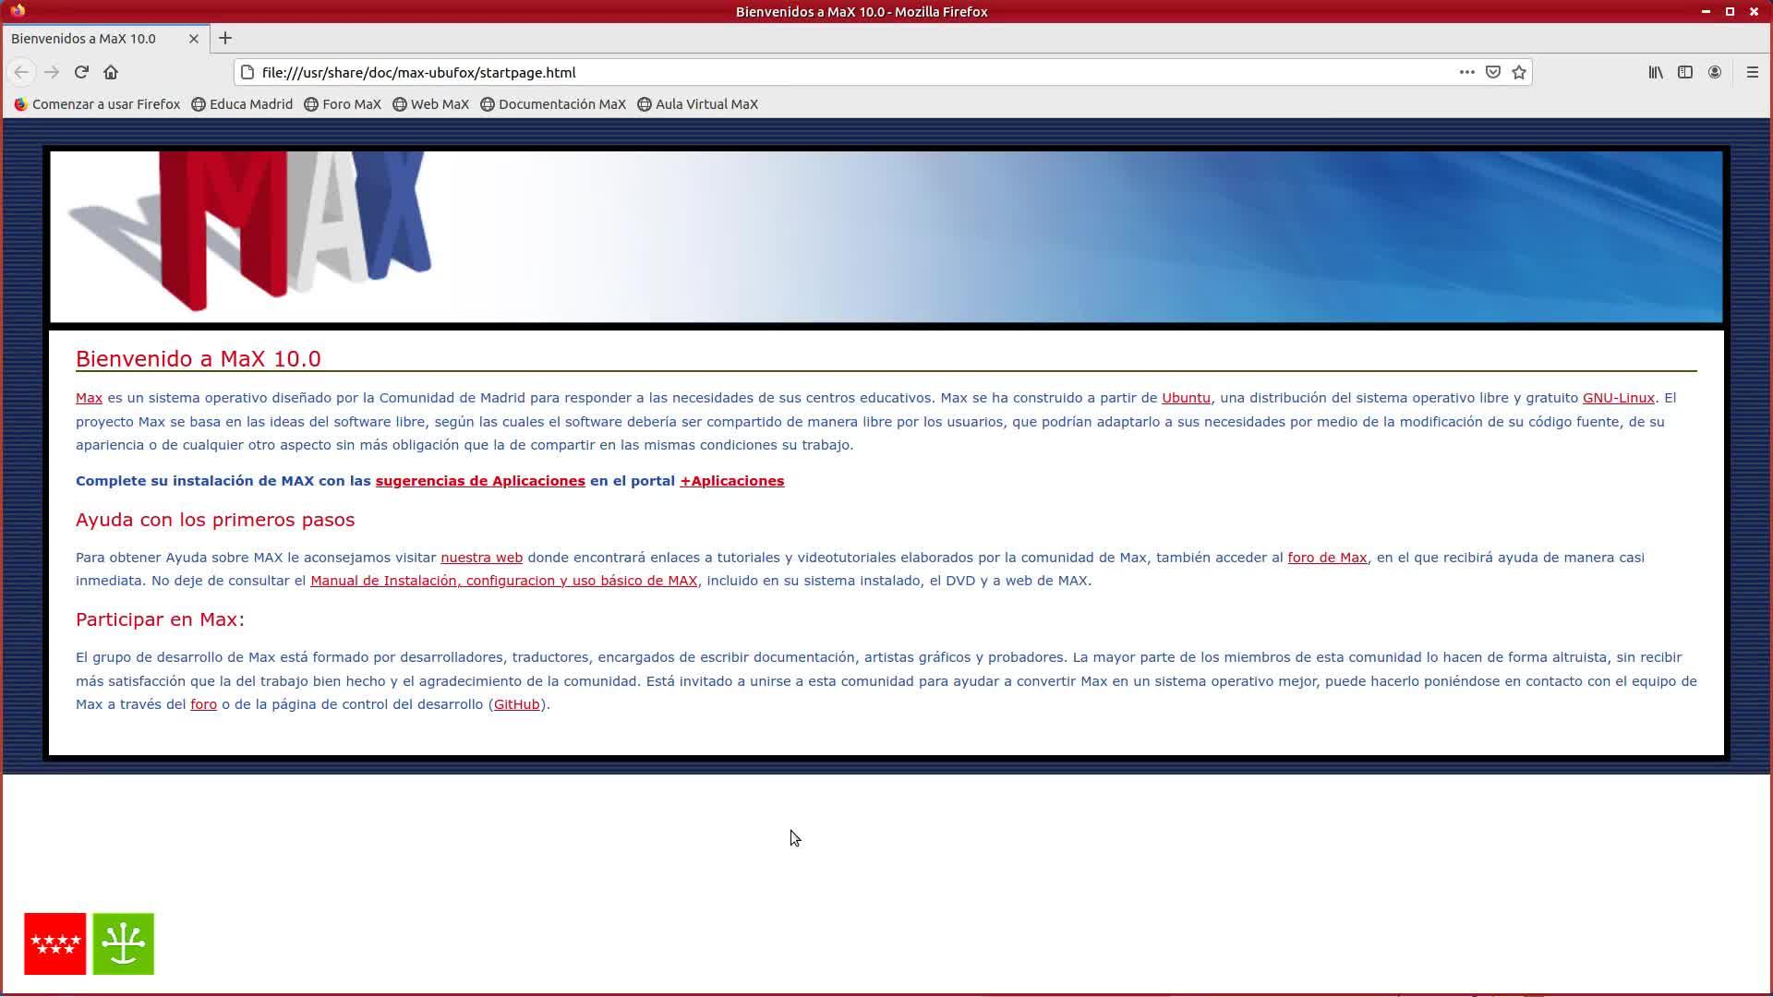Open the Firefox Account icon
1773x997 pixels.
[1715, 72]
